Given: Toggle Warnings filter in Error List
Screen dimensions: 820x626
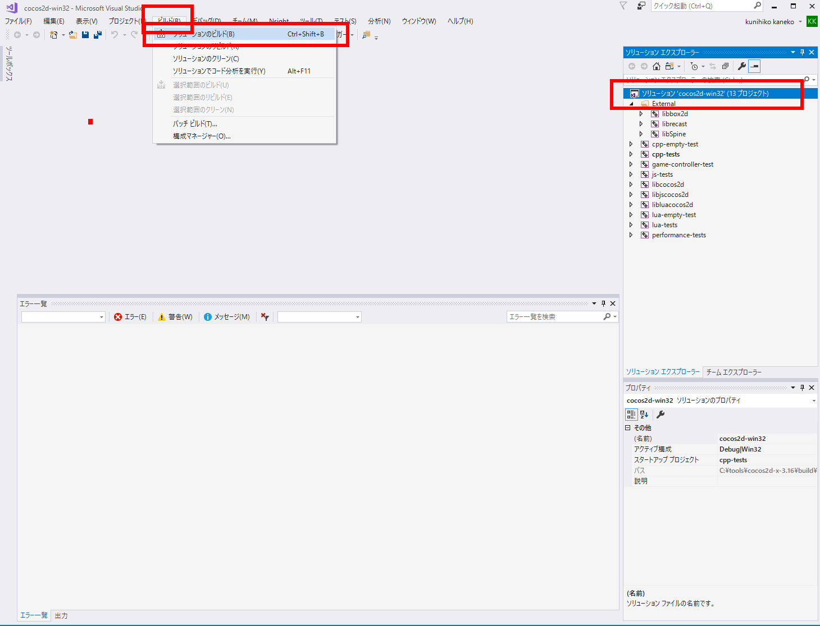Looking at the screenshot, I should click(175, 317).
